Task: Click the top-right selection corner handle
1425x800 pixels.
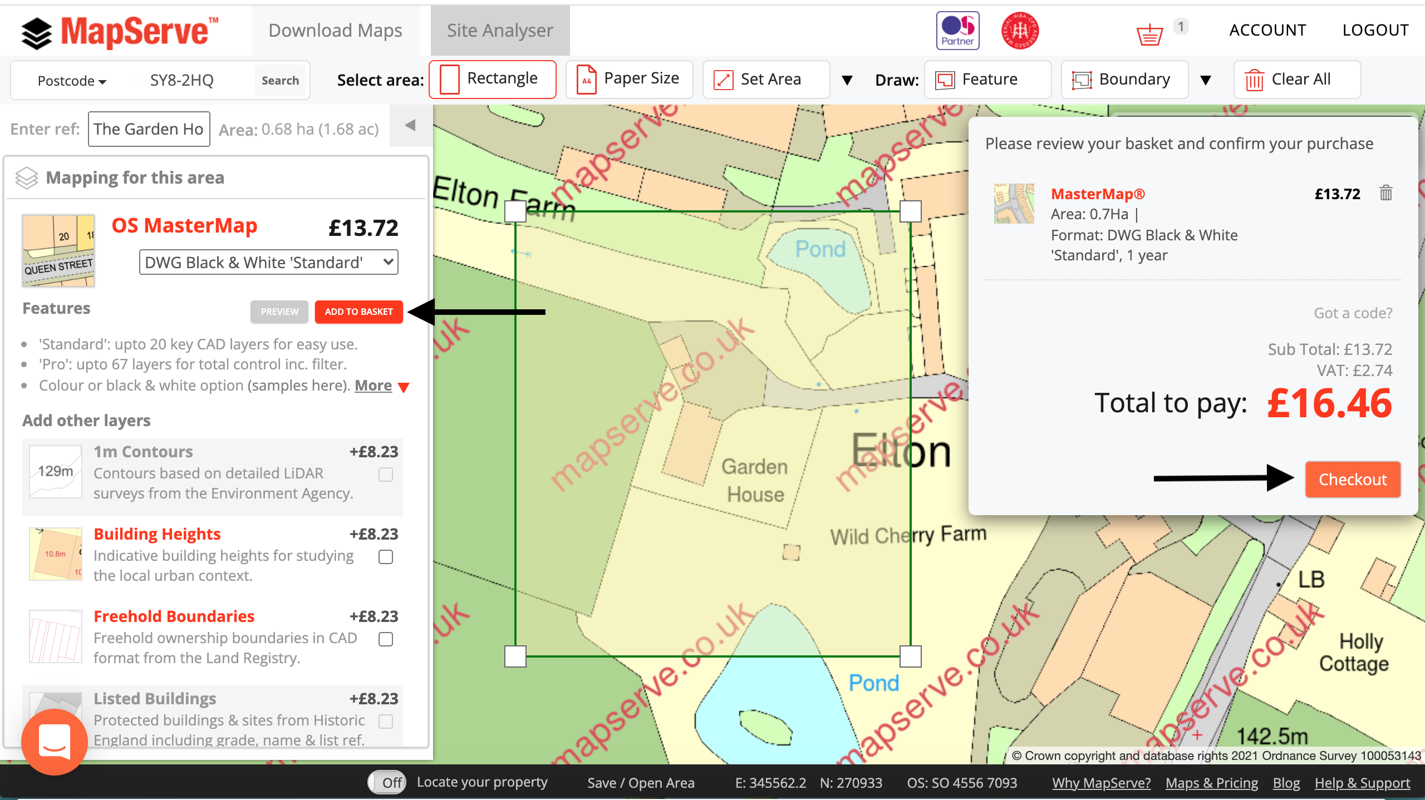Action: [x=911, y=211]
